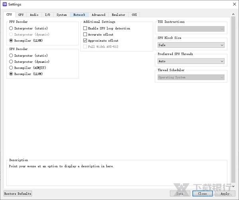
Task: Select SPU Interpreter (dynamic) radio button
Action: click(x=11, y=62)
